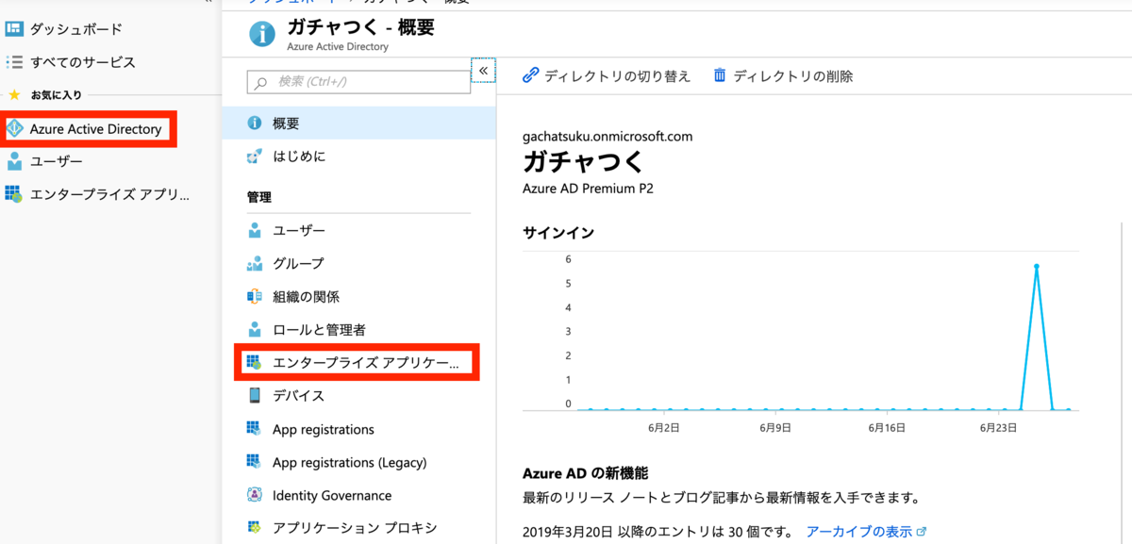
Task: Click the グループ people icon
Action: (x=254, y=263)
